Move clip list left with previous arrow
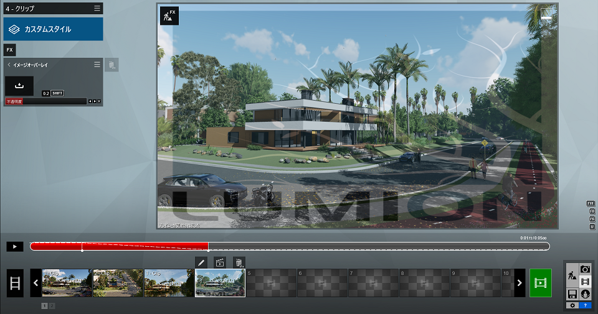This screenshot has width=598, height=314. pyautogui.click(x=36, y=283)
